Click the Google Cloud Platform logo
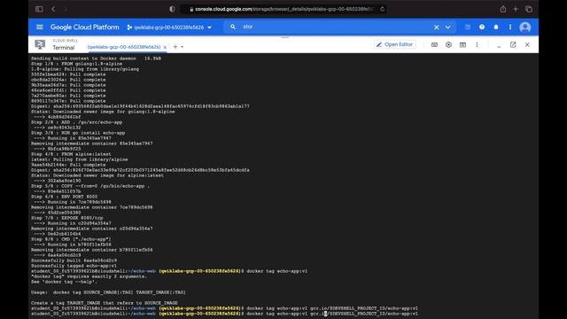The width and height of the screenshot is (567, 319). [85, 27]
